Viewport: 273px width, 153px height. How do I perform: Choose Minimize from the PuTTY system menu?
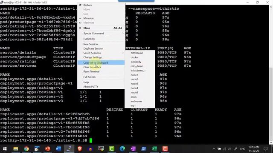click(101, 18)
